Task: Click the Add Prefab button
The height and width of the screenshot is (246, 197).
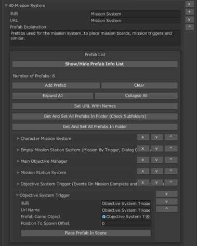Action: pos(56,85)
